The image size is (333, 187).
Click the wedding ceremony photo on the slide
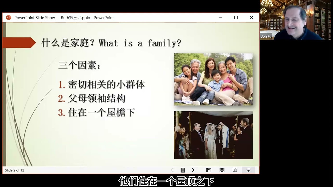point(213,135)
